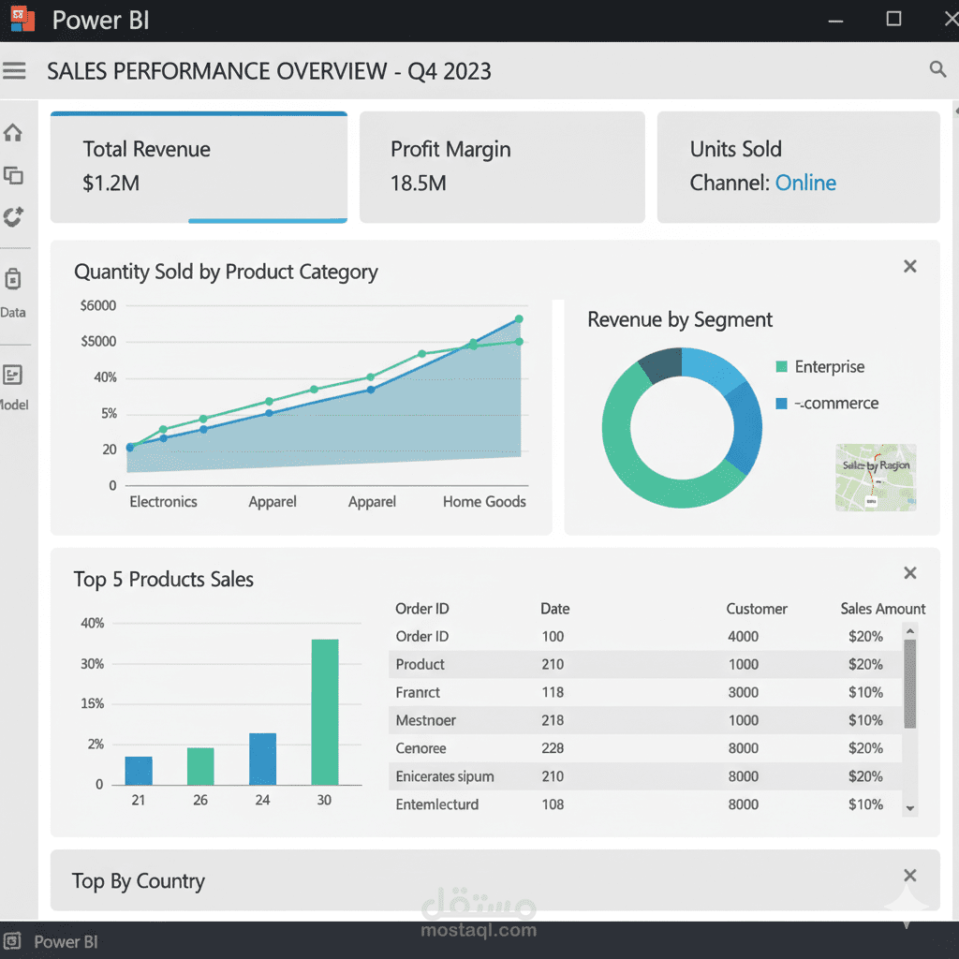Open the pages copy icon in sidebar

click(13, 175)
